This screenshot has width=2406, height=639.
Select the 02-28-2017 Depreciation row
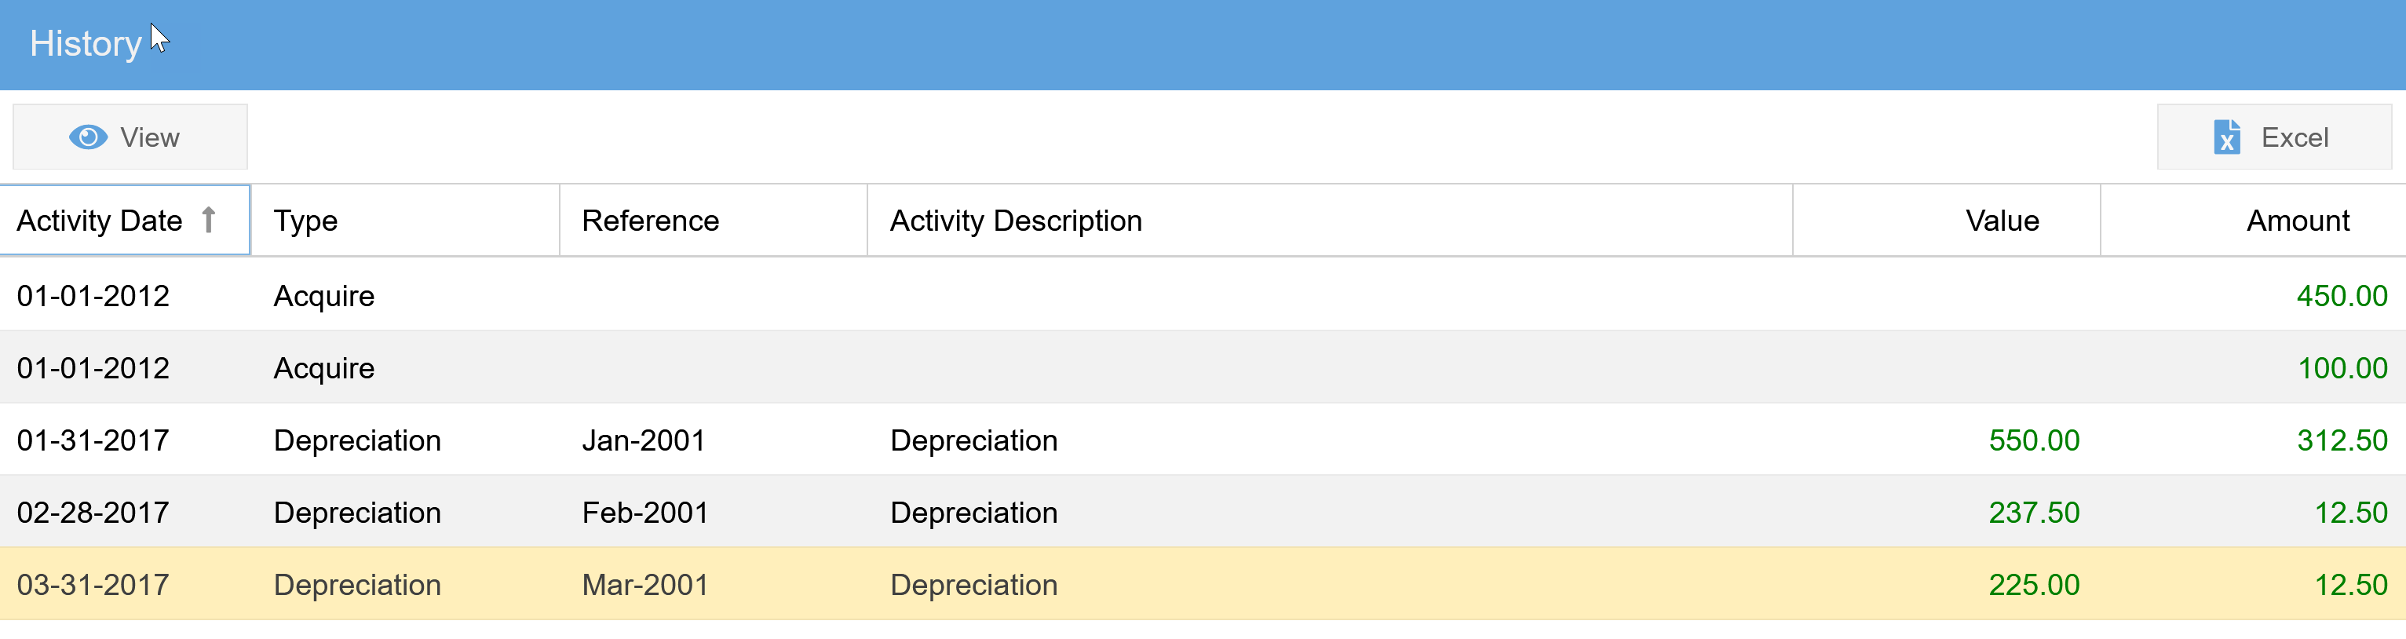coord(1401,512)
